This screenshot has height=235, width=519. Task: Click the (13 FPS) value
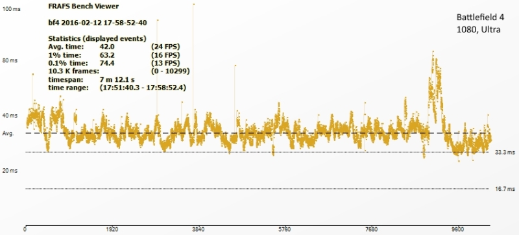pyautogui.click(x=165, y=63)
